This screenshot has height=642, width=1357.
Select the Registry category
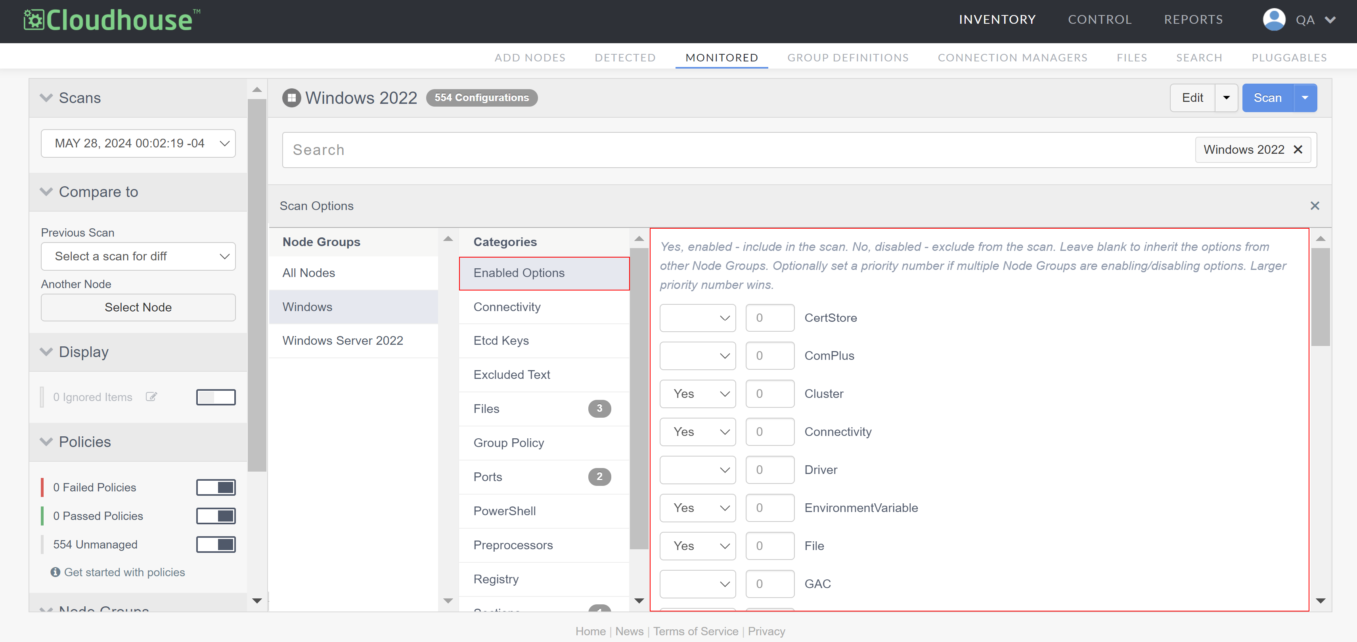coord(544,579)
